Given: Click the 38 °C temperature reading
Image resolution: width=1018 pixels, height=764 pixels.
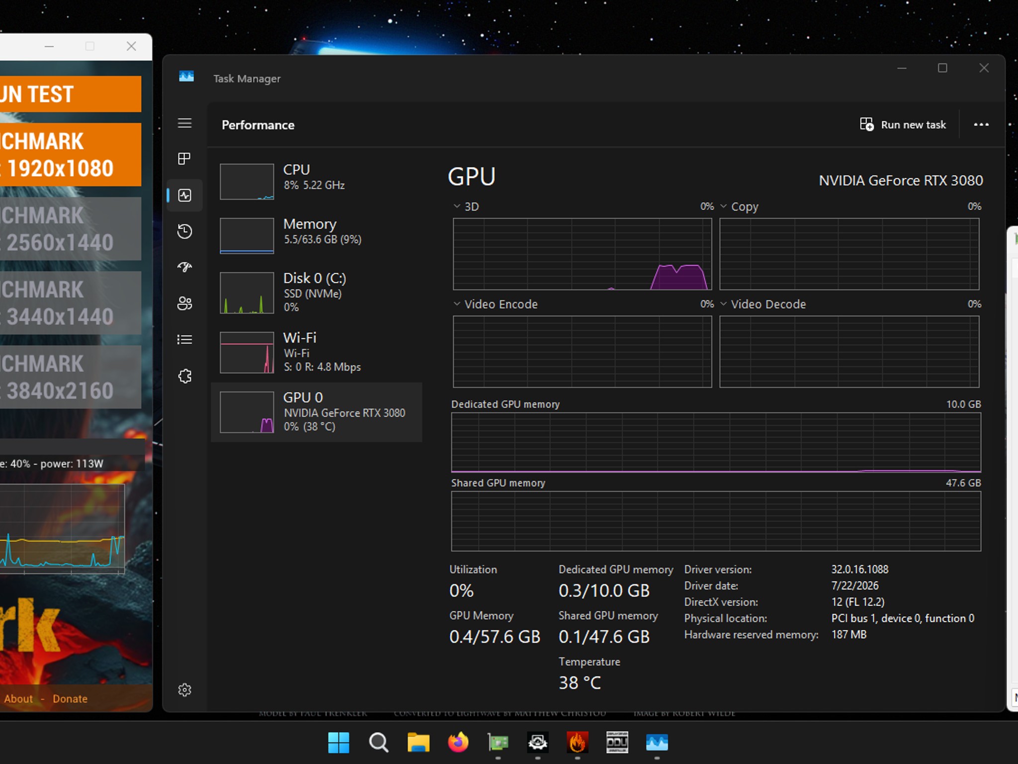Looking at the screenshot, I should (580, 682).
